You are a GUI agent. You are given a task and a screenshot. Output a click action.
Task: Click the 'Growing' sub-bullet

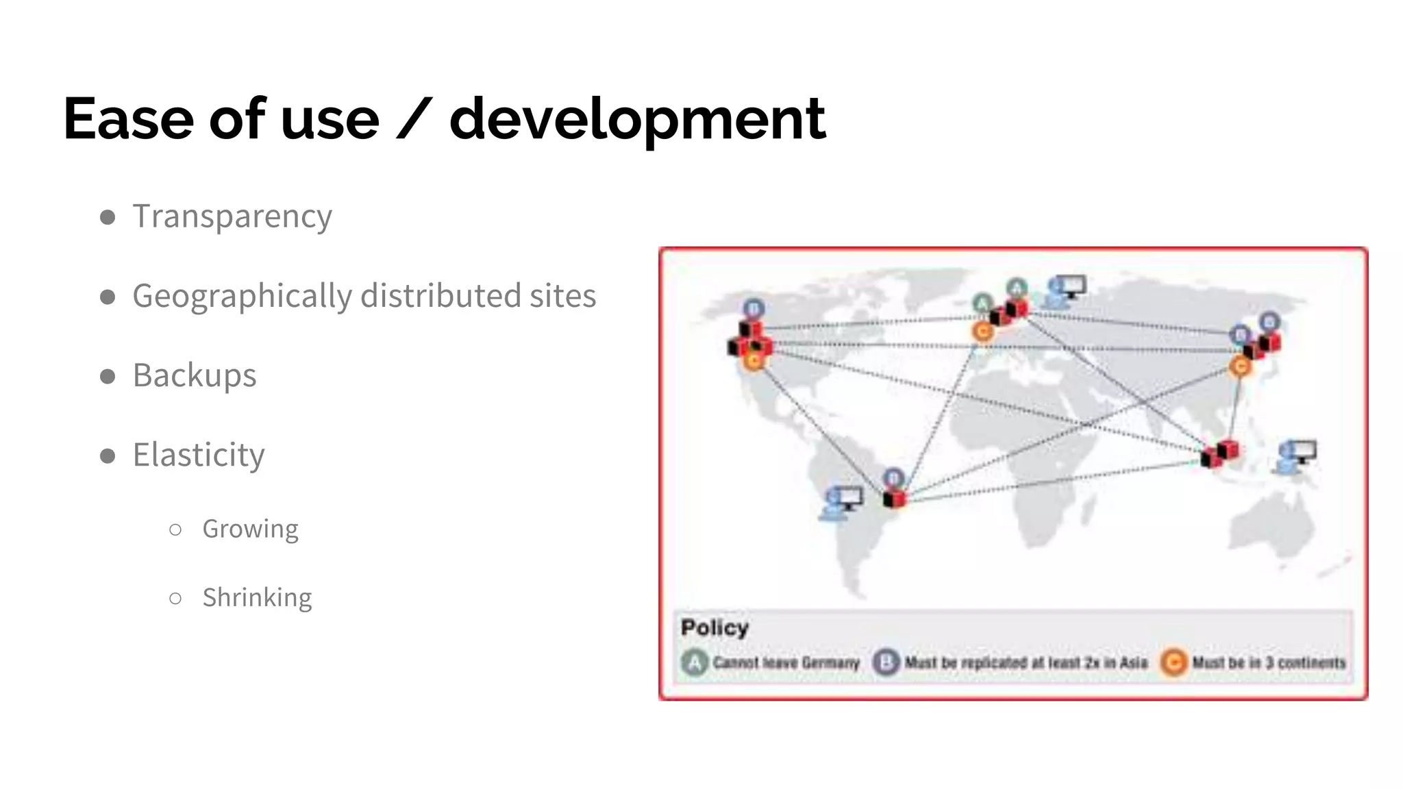tap(250, 529)
